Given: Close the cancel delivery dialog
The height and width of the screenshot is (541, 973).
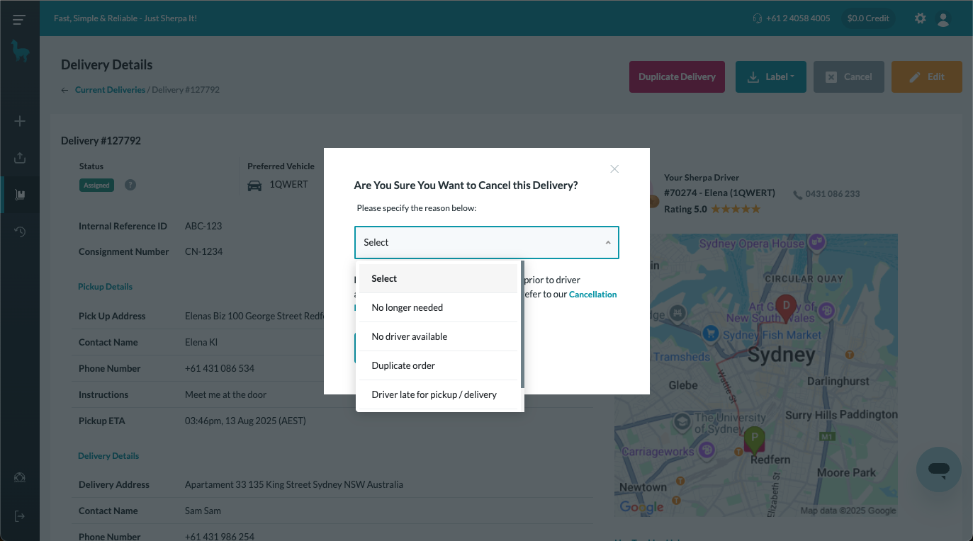Looking at the screenshot, I should (x=614, y=169).
